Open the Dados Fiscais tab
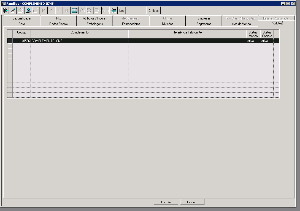Image resolution: width=300 pixels, height=211 pixels. pyautogui.click(x=58, y=24)
